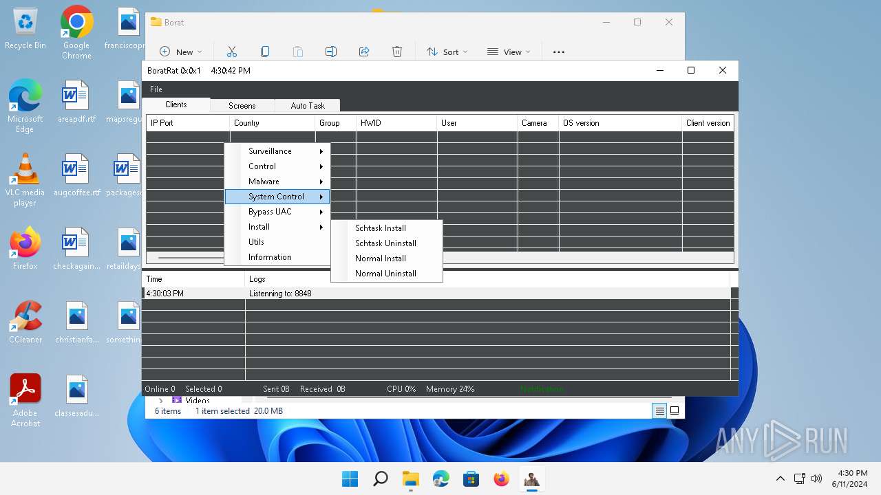Click the Memory 24% status entry

coord(450,389)
